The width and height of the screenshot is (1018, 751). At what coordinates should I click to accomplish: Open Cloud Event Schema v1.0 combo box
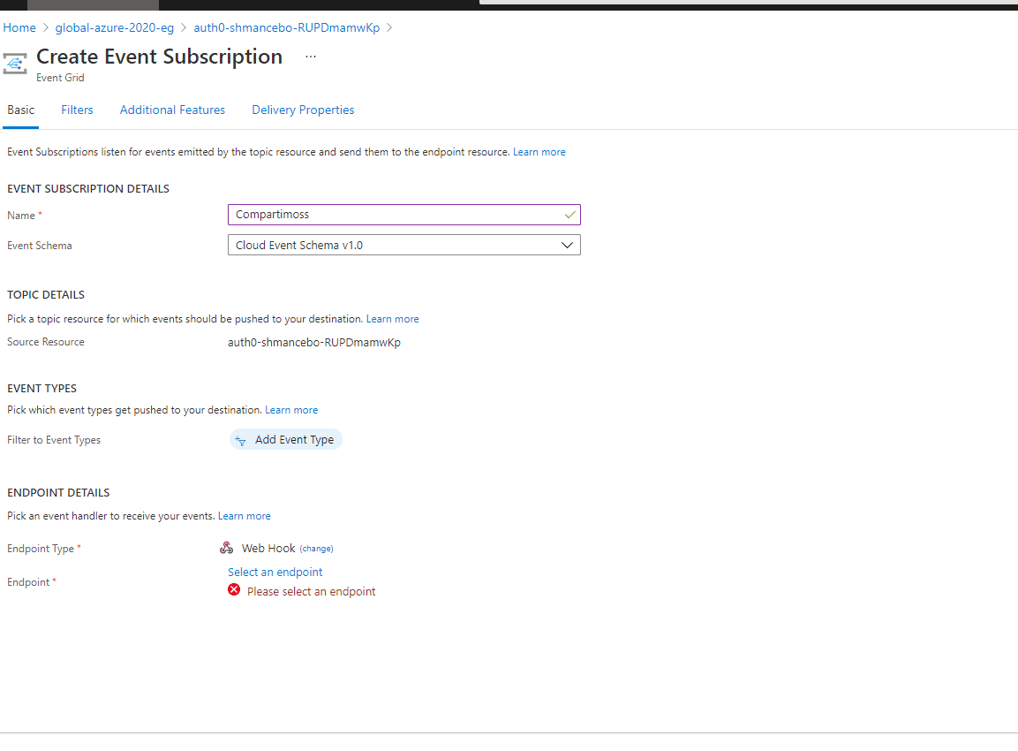point(403,245)
